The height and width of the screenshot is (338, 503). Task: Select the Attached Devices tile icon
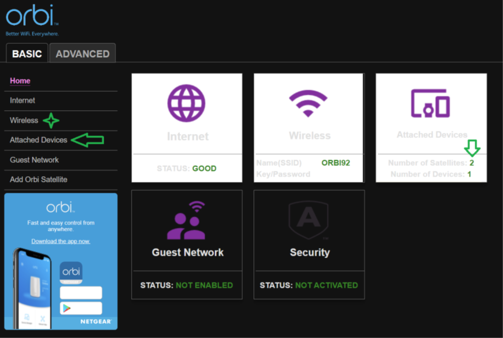(431, 103)
